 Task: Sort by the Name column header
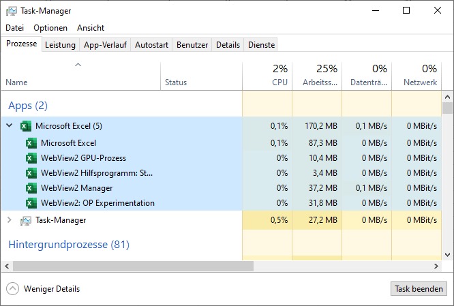pos(81,76)
